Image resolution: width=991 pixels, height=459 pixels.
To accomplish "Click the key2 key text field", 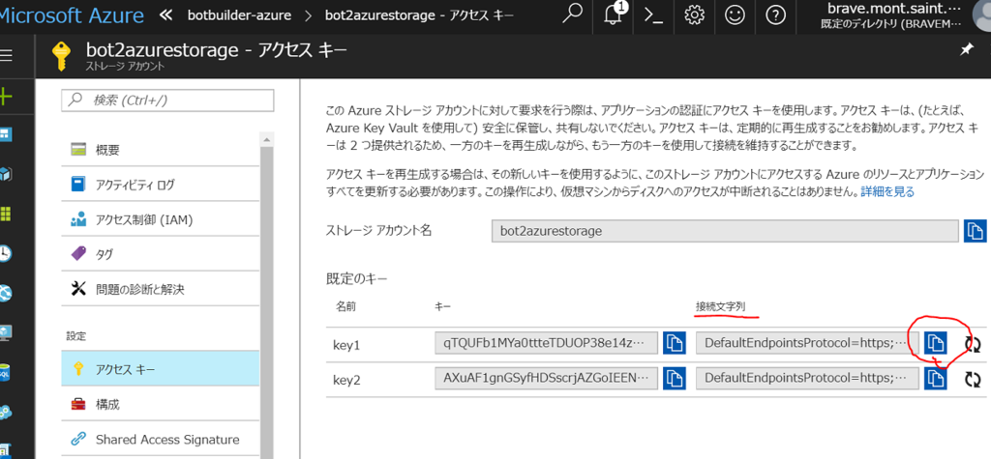I will click(x=546, y=379).
